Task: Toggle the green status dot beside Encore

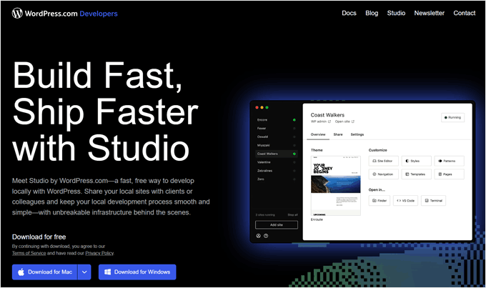Action: (x=294, y=120)
